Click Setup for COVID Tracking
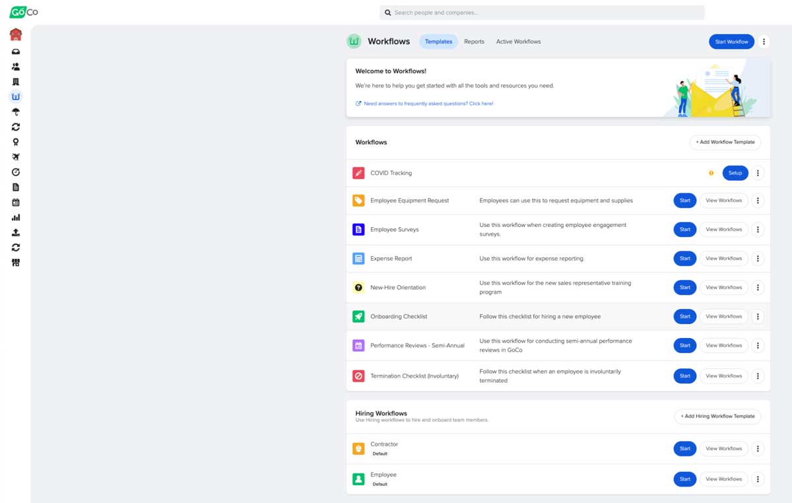Image resolution: width=792 pixels, height=503 pixels. coord(735,173)
